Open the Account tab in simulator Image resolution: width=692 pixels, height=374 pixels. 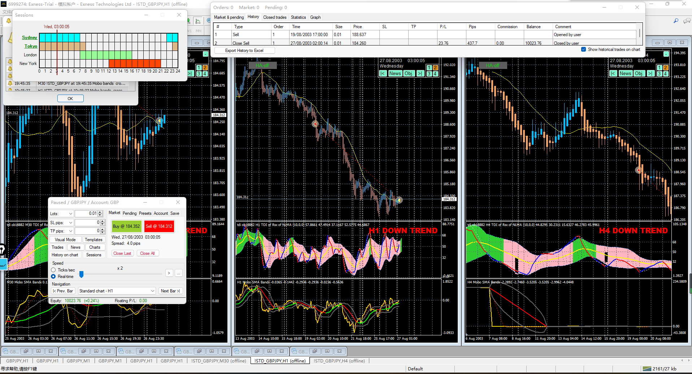pos(161,213)
